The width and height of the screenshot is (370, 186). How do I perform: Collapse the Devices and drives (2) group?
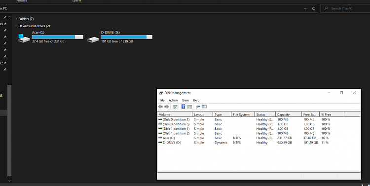(16, 26)
